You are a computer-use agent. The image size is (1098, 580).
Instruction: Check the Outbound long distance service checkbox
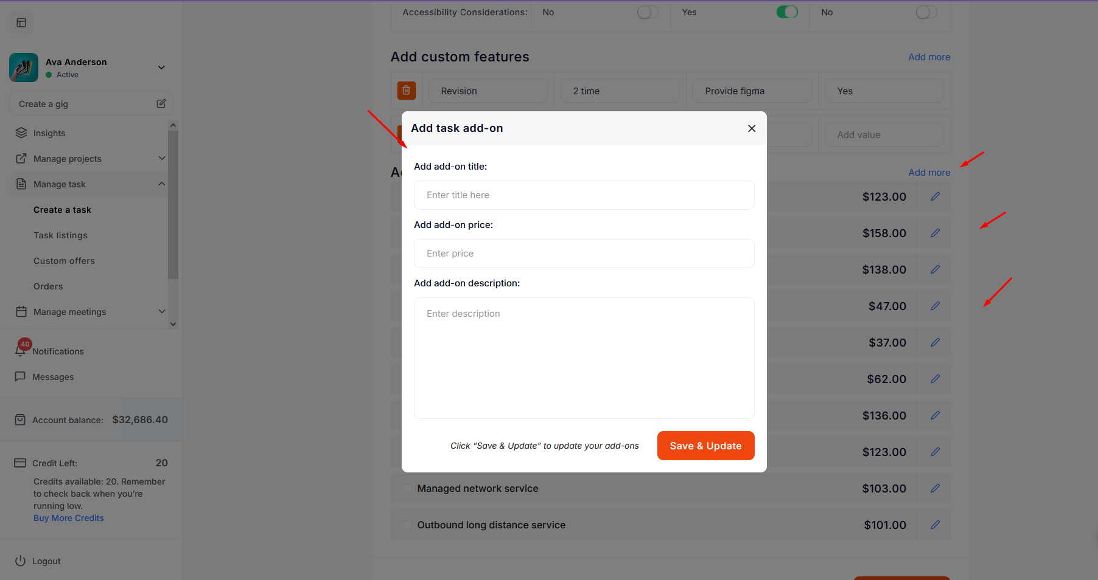tap(408, 525)
